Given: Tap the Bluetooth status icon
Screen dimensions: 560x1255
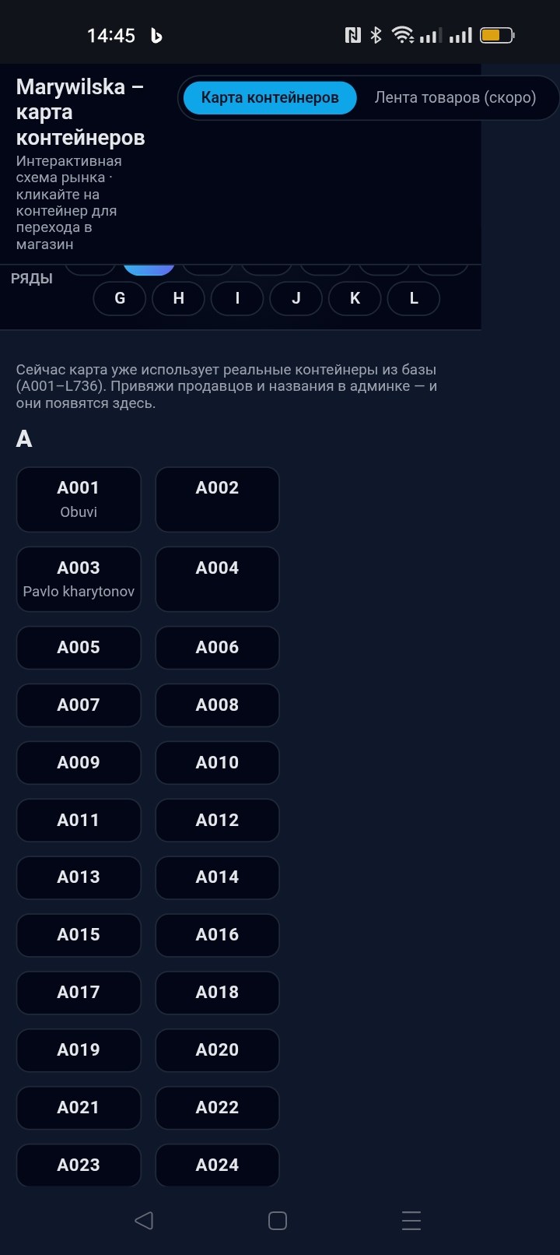Looking at the screenshot, I should (x=376, y=35).
